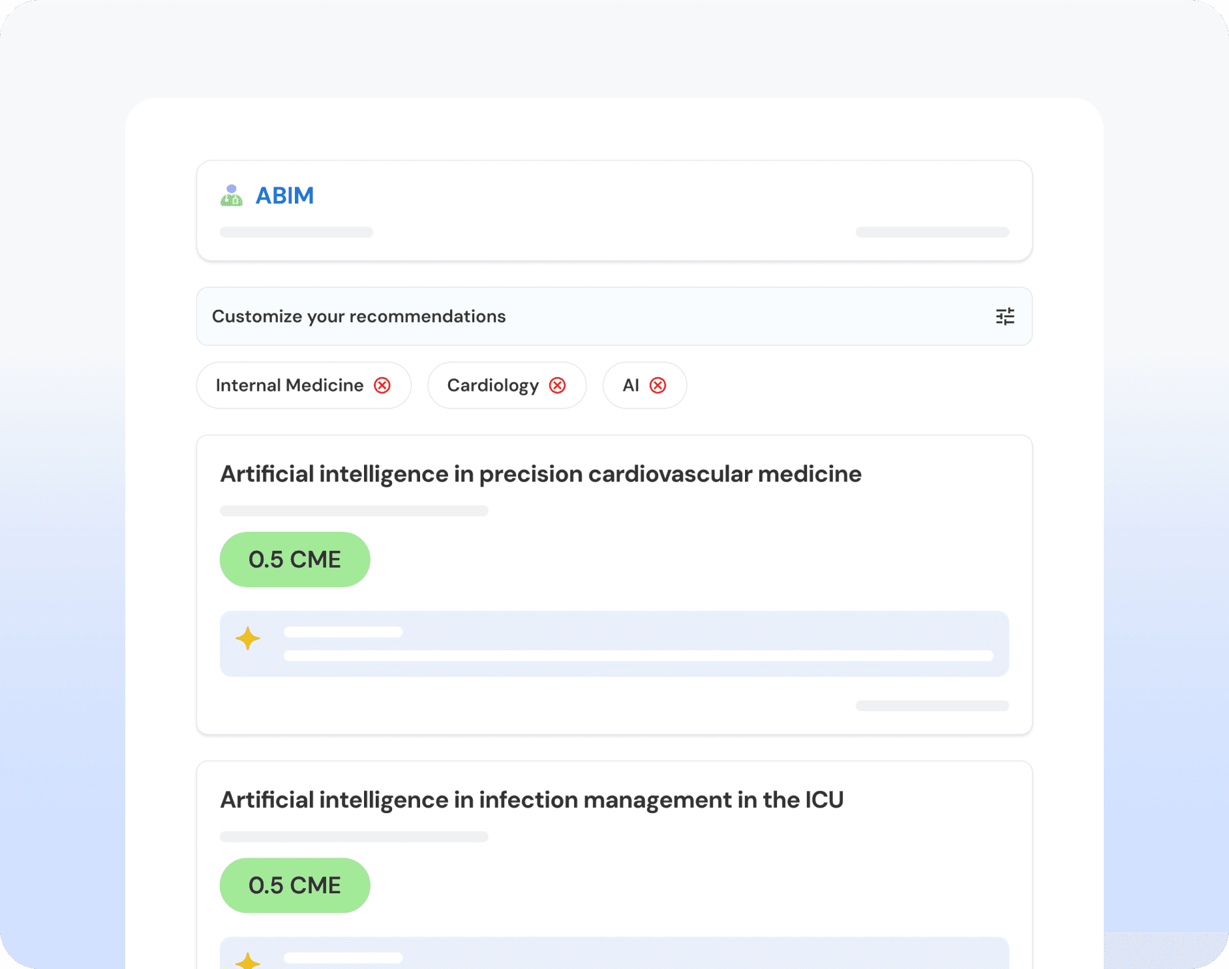Open the ICU infection management article
This screenshot has width=1229, height=969.
click(x=532, y=800)
